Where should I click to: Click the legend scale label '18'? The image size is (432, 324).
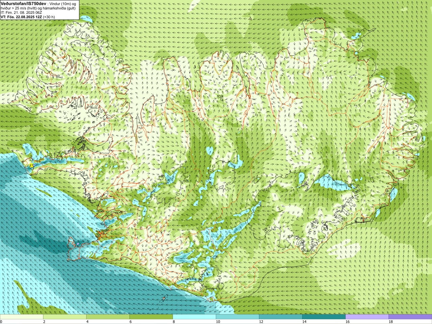click(x=390, y=322)
